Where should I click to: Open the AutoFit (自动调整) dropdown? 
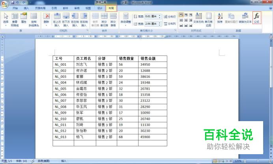[126, 20]
